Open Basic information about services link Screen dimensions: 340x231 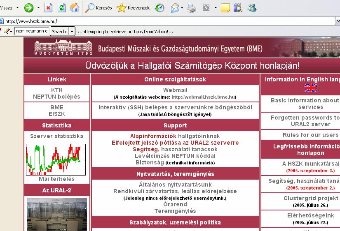pos(305,104)
